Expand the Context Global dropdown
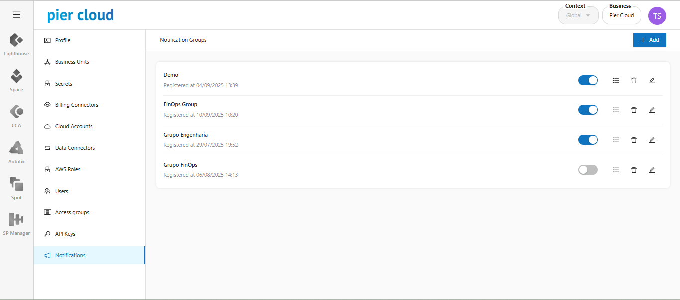680x300 pixels. click(x=578, y=15)
